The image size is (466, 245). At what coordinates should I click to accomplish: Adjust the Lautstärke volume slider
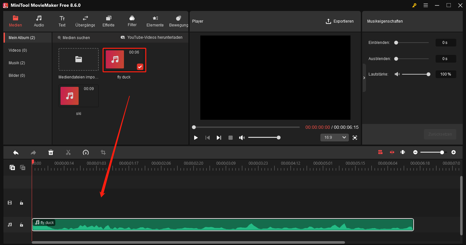pos(416,74)
